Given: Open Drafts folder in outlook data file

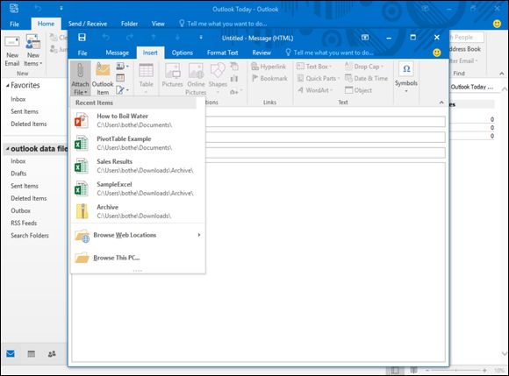Looking at the screenshot, I should pyautogui.click(x=18, y=174).
